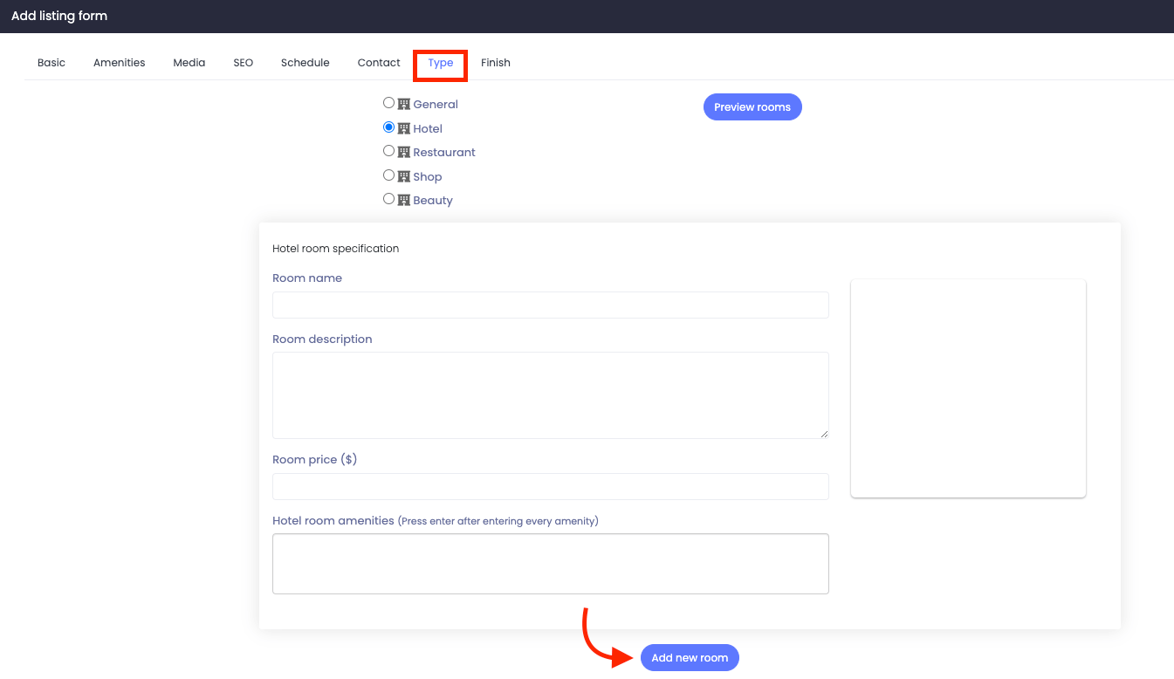Click the 'Room description' label
This screenshot has width=1174, height=679.
pos(322,339)
